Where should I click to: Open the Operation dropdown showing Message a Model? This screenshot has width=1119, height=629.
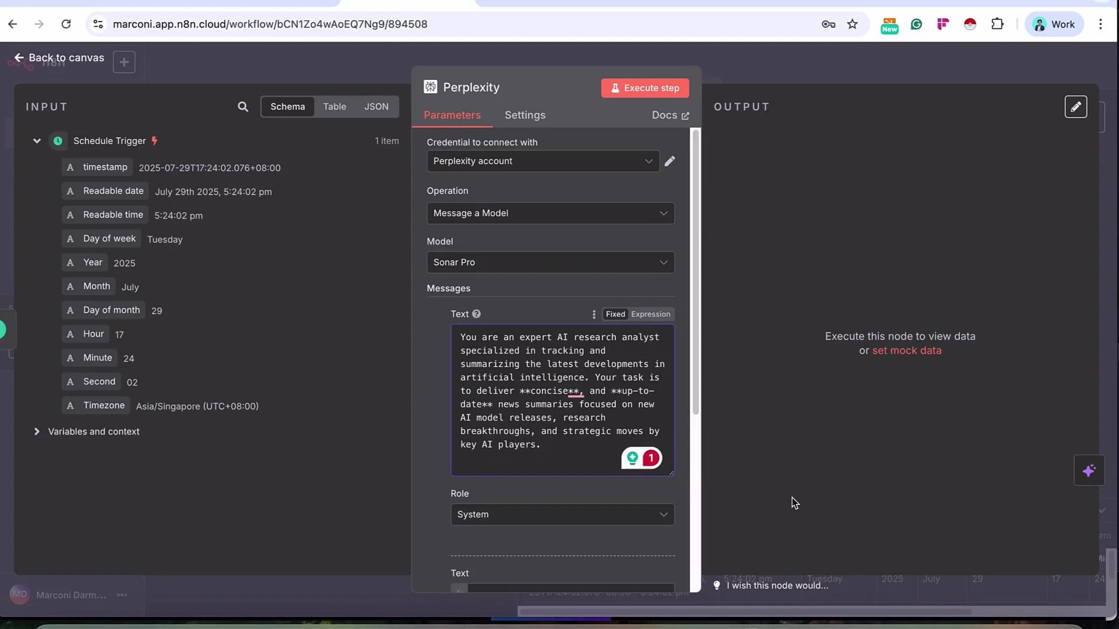[551, 213]
